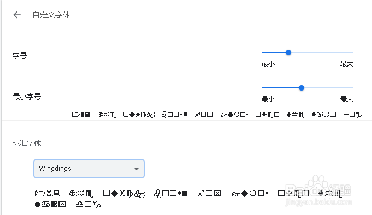Click the 自定义字体 page title
The height and width of the screenshot is (215, 372).
(x=51, y=15)
